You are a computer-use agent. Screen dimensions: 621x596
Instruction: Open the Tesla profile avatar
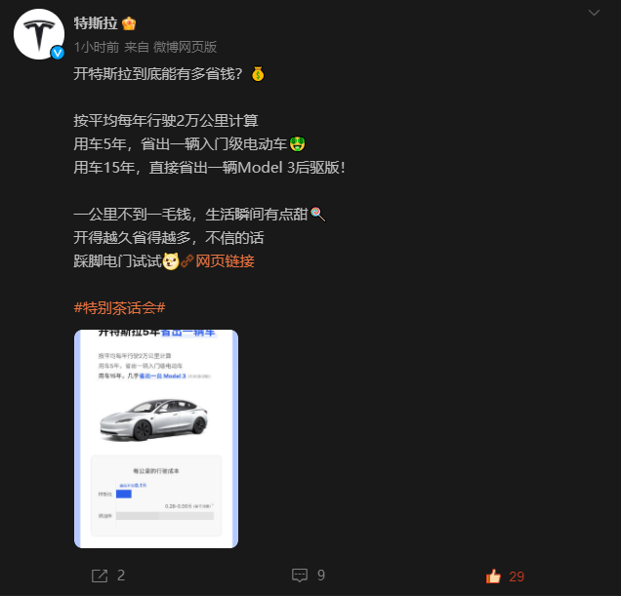coord(39,34)
